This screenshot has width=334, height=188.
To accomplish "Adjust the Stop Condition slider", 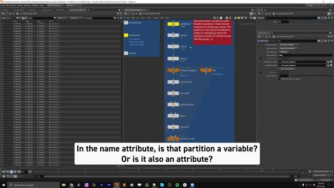I will [x=311, y=76].
